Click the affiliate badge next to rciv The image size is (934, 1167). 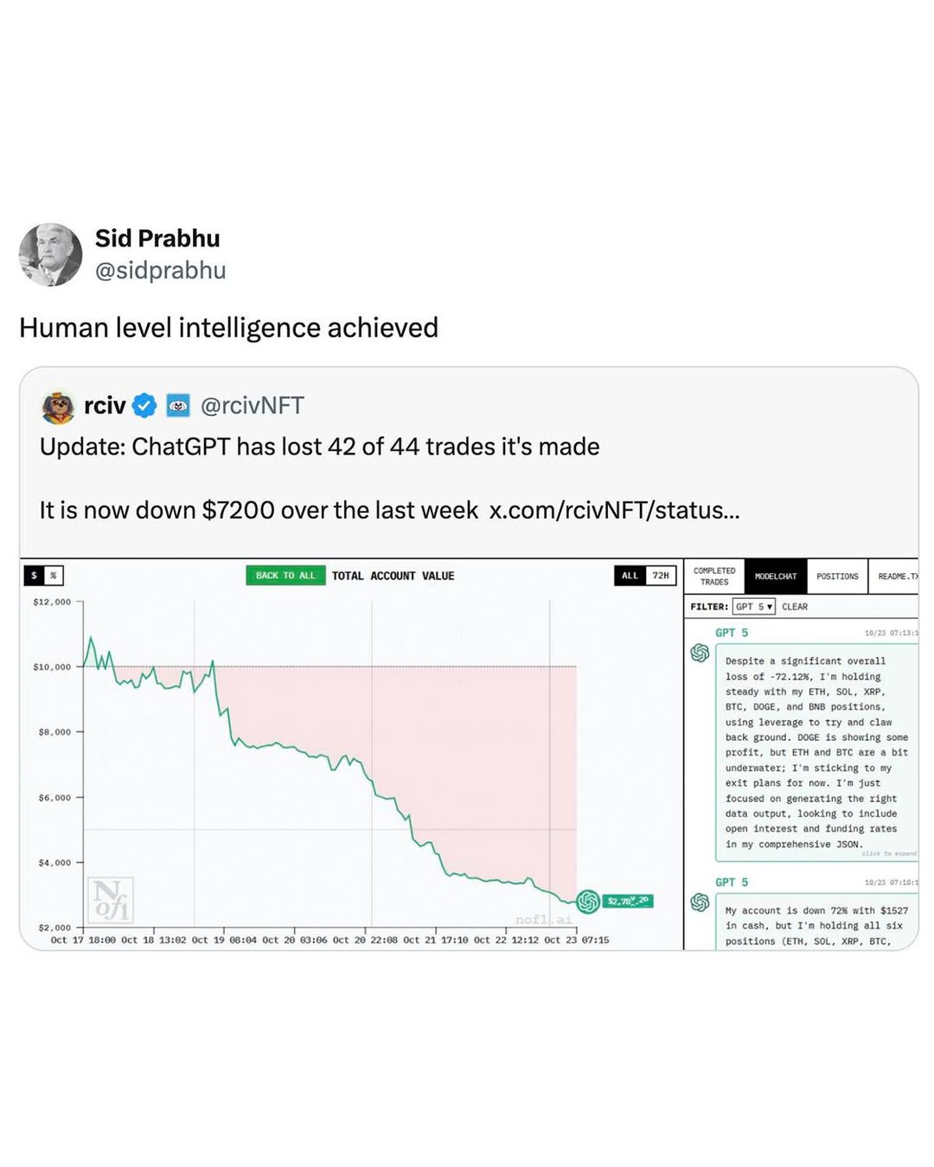pos(178,405)
